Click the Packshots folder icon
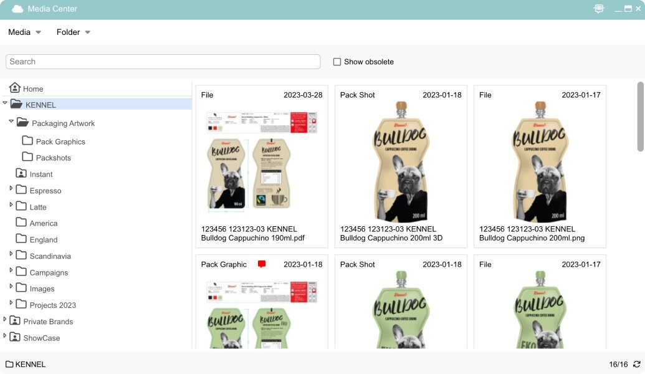This screenshot has width=645, height=374. point(27,156)
